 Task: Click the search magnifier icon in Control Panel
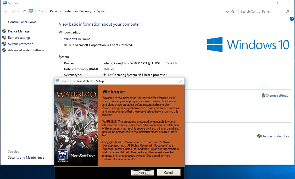coord(287,12)
